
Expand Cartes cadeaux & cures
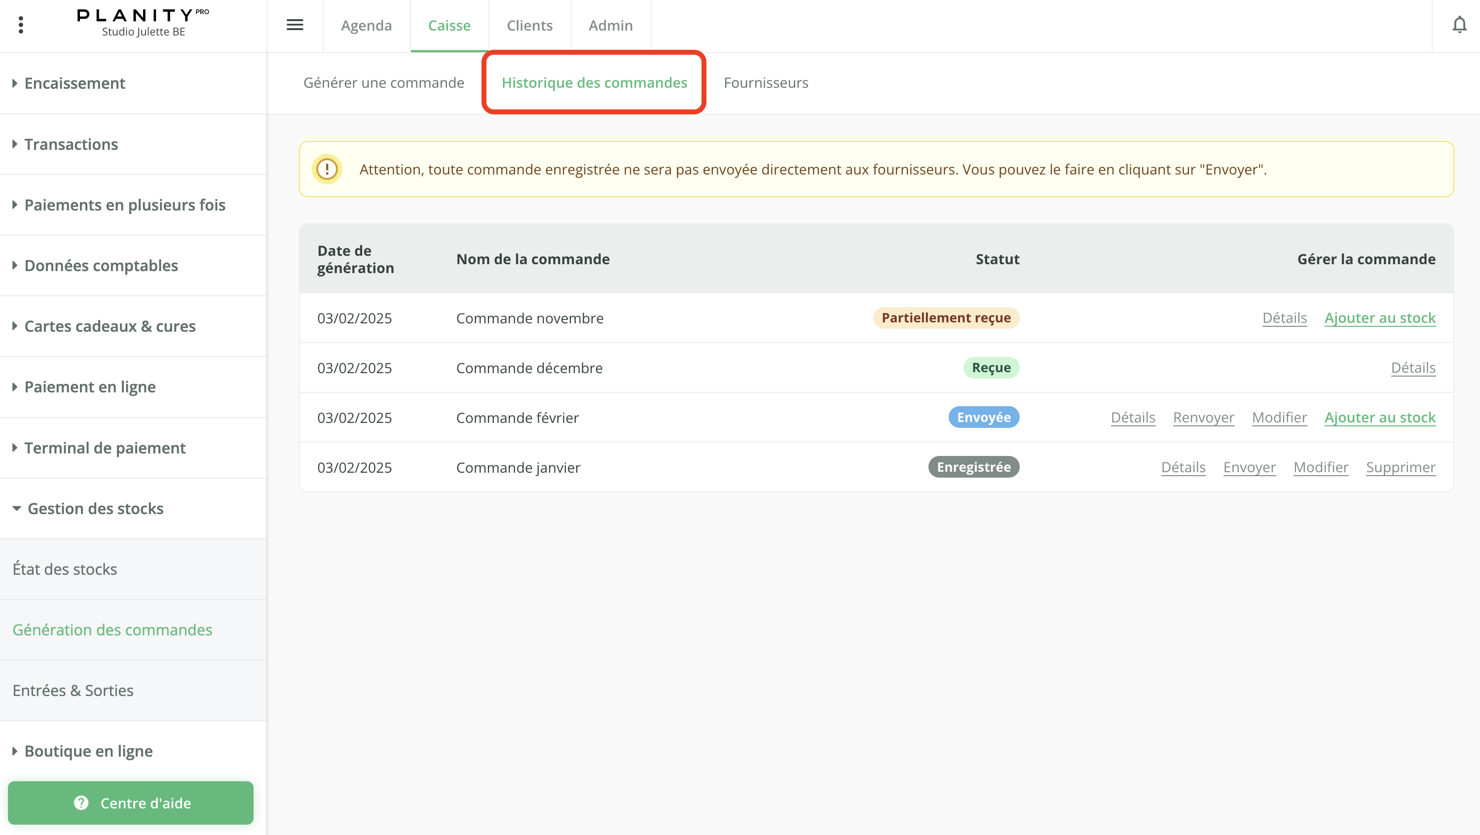pyautogui.click(x=110, y=326)
